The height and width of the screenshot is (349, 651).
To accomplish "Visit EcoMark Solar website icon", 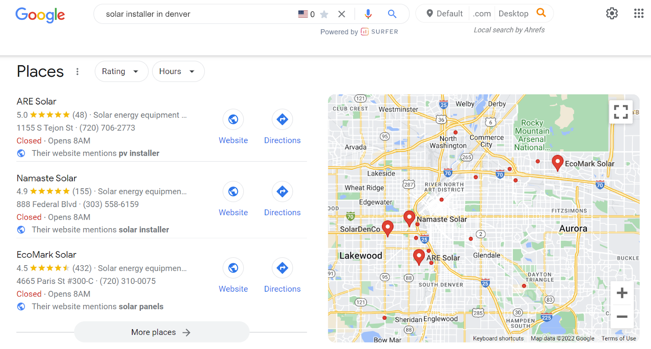I will (233, 268).
